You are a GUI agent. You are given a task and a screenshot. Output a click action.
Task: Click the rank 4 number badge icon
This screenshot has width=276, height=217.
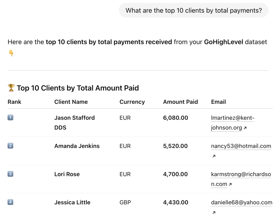(11, 202)
